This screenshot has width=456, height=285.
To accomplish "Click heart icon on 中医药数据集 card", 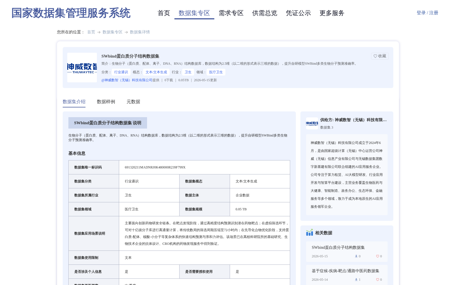I will 377,280.
